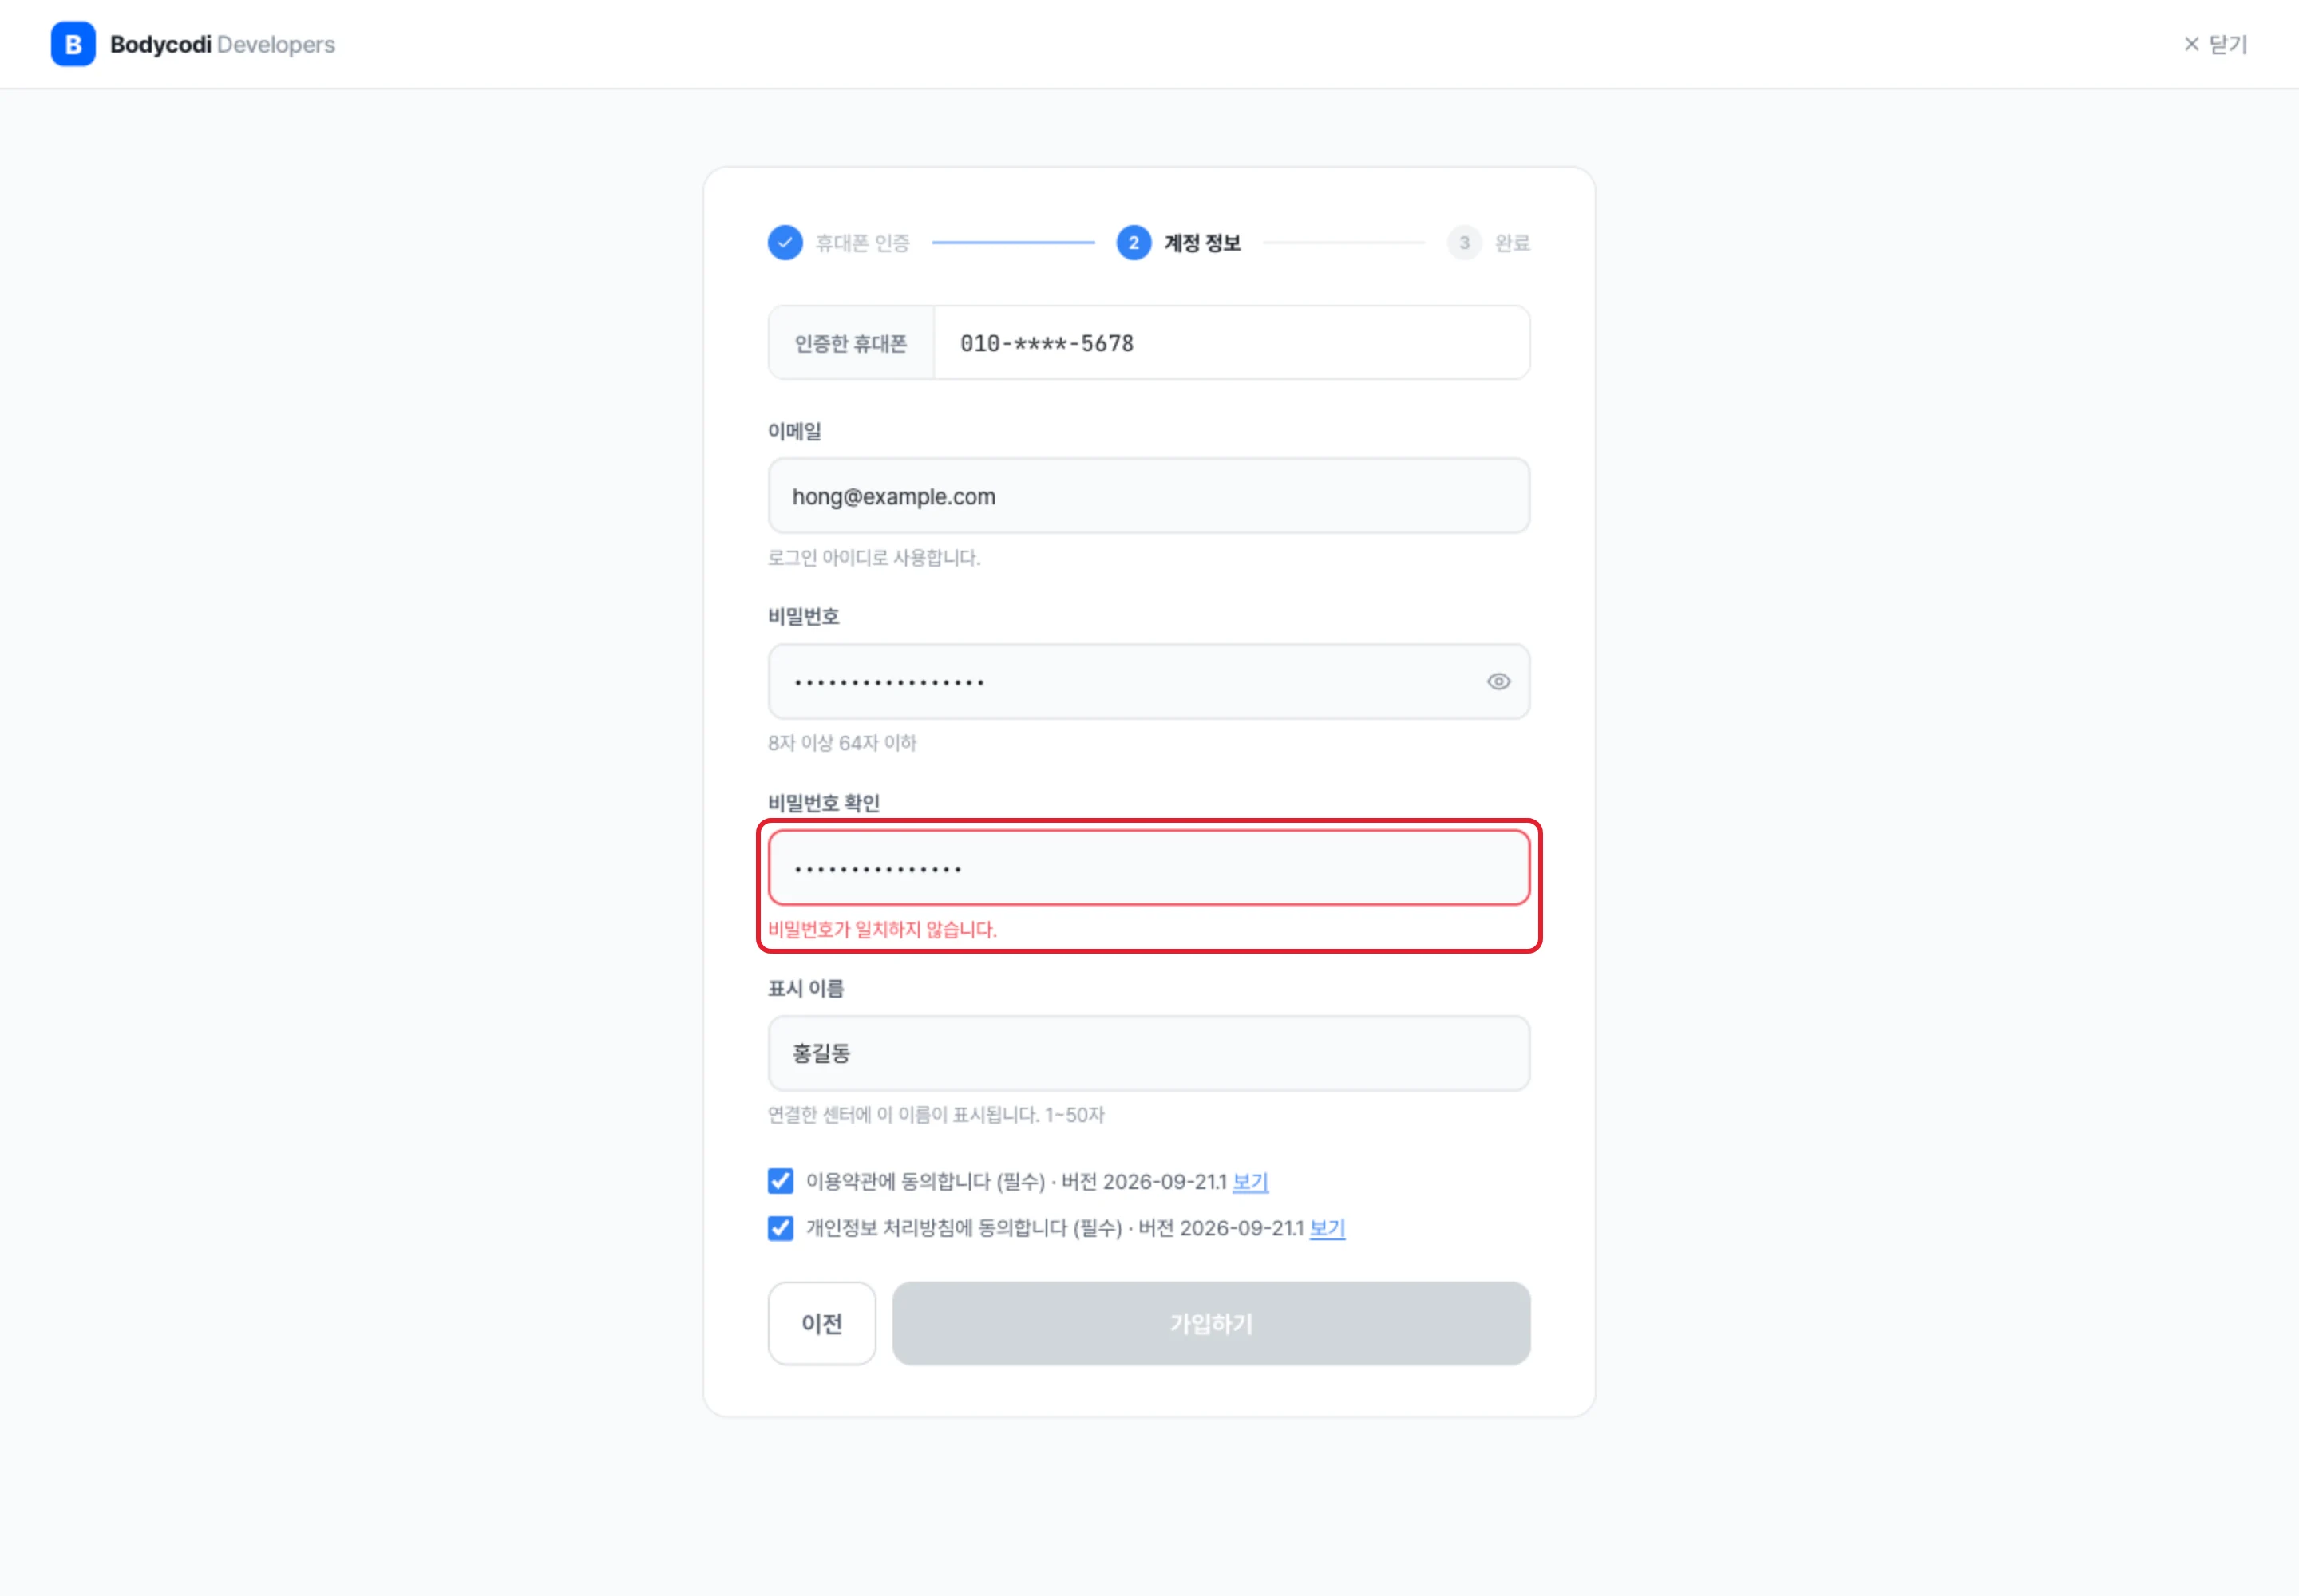The image size is (2299, 1596).
Task: Focus the 표시 이름 input field
Action: coord(1149,1054)
